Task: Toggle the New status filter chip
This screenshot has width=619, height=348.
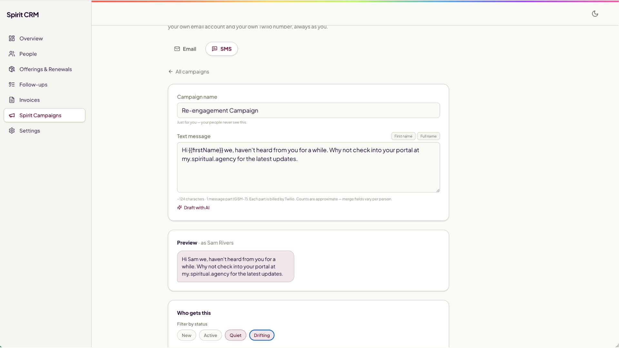Action: point(186,335)
